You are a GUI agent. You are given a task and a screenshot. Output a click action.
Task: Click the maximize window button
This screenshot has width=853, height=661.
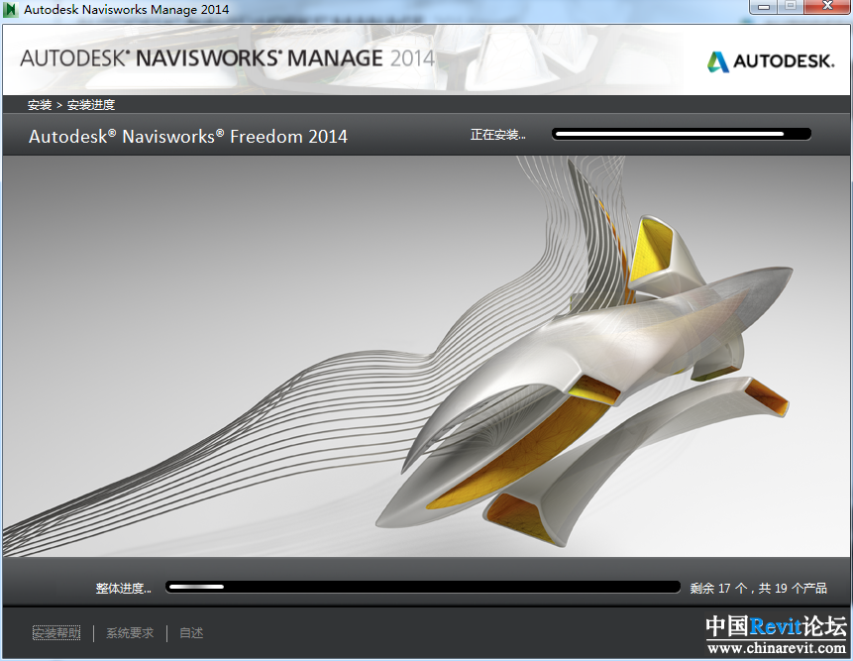point(790,7)
